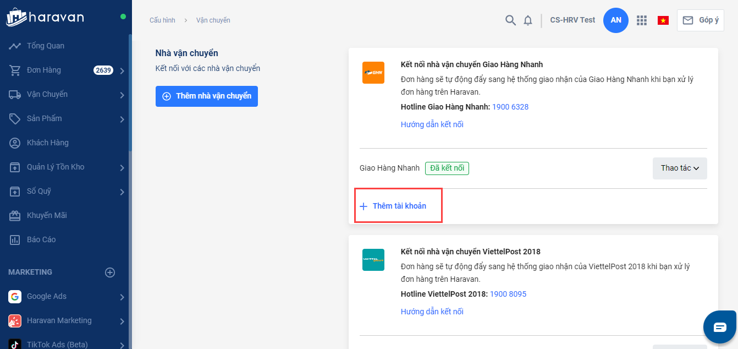Click the plus icon beside MARKETING
Screen dimensions: 738x349
click(x=110, y=272)
